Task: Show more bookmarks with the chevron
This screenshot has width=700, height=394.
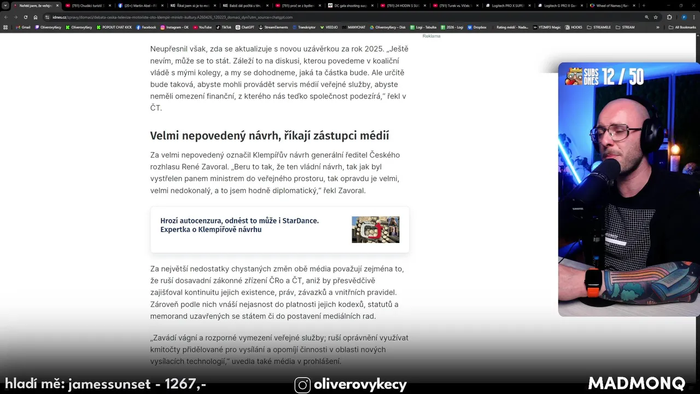Action: click(658, 27)
